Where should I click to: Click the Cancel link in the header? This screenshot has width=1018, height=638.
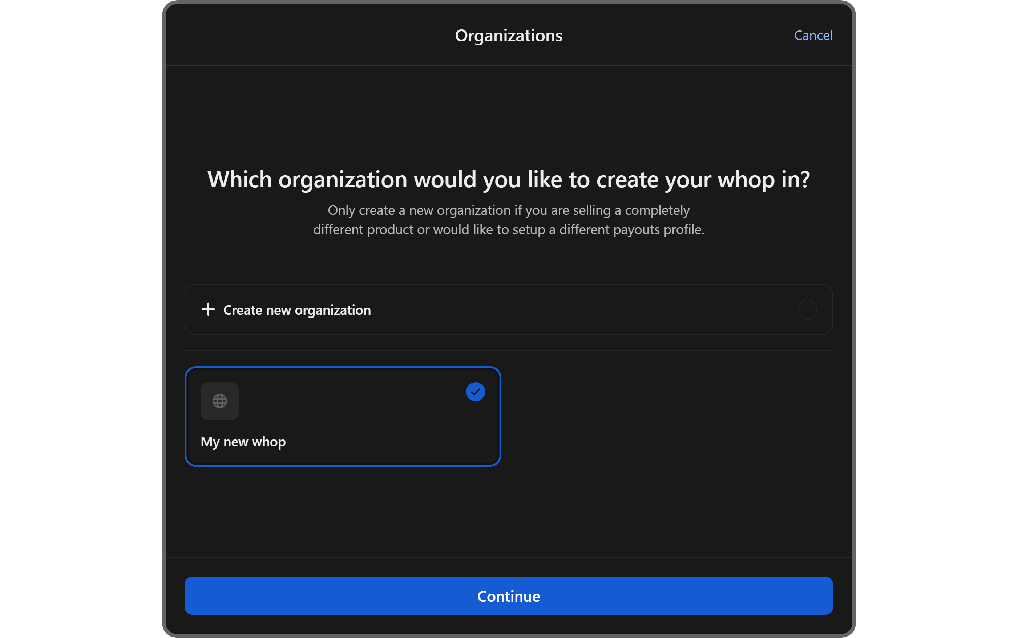[x=813, y=36]
